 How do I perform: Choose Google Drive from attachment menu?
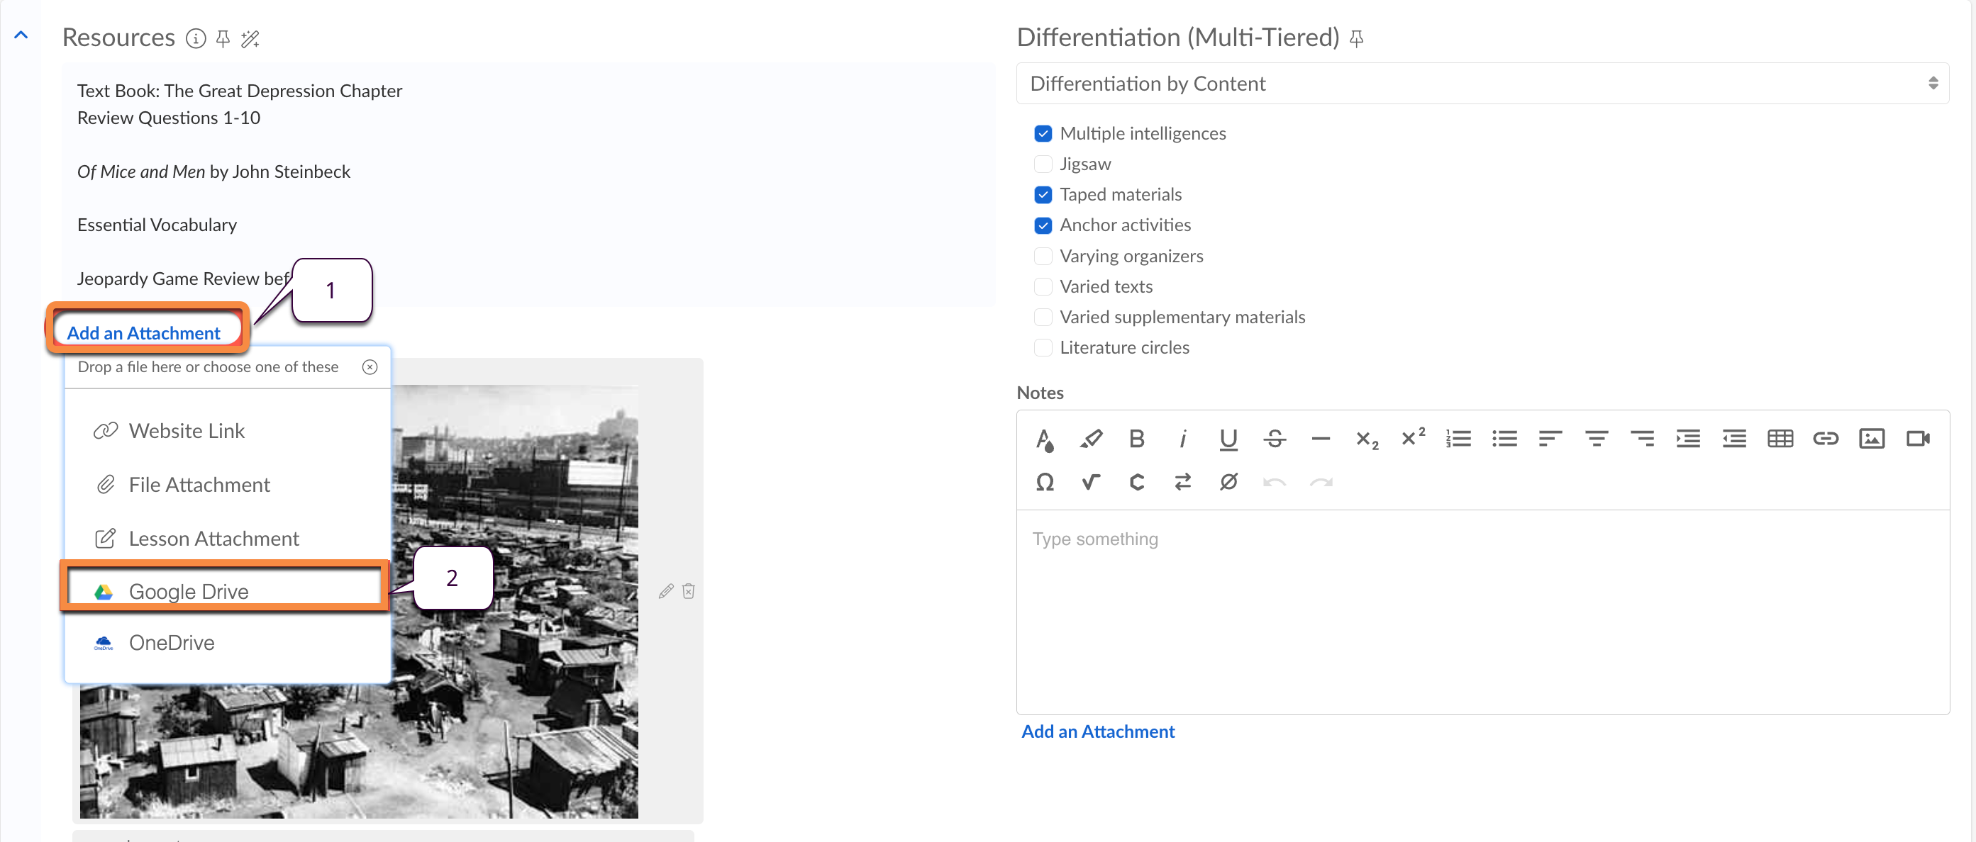(x=189, y=591)
